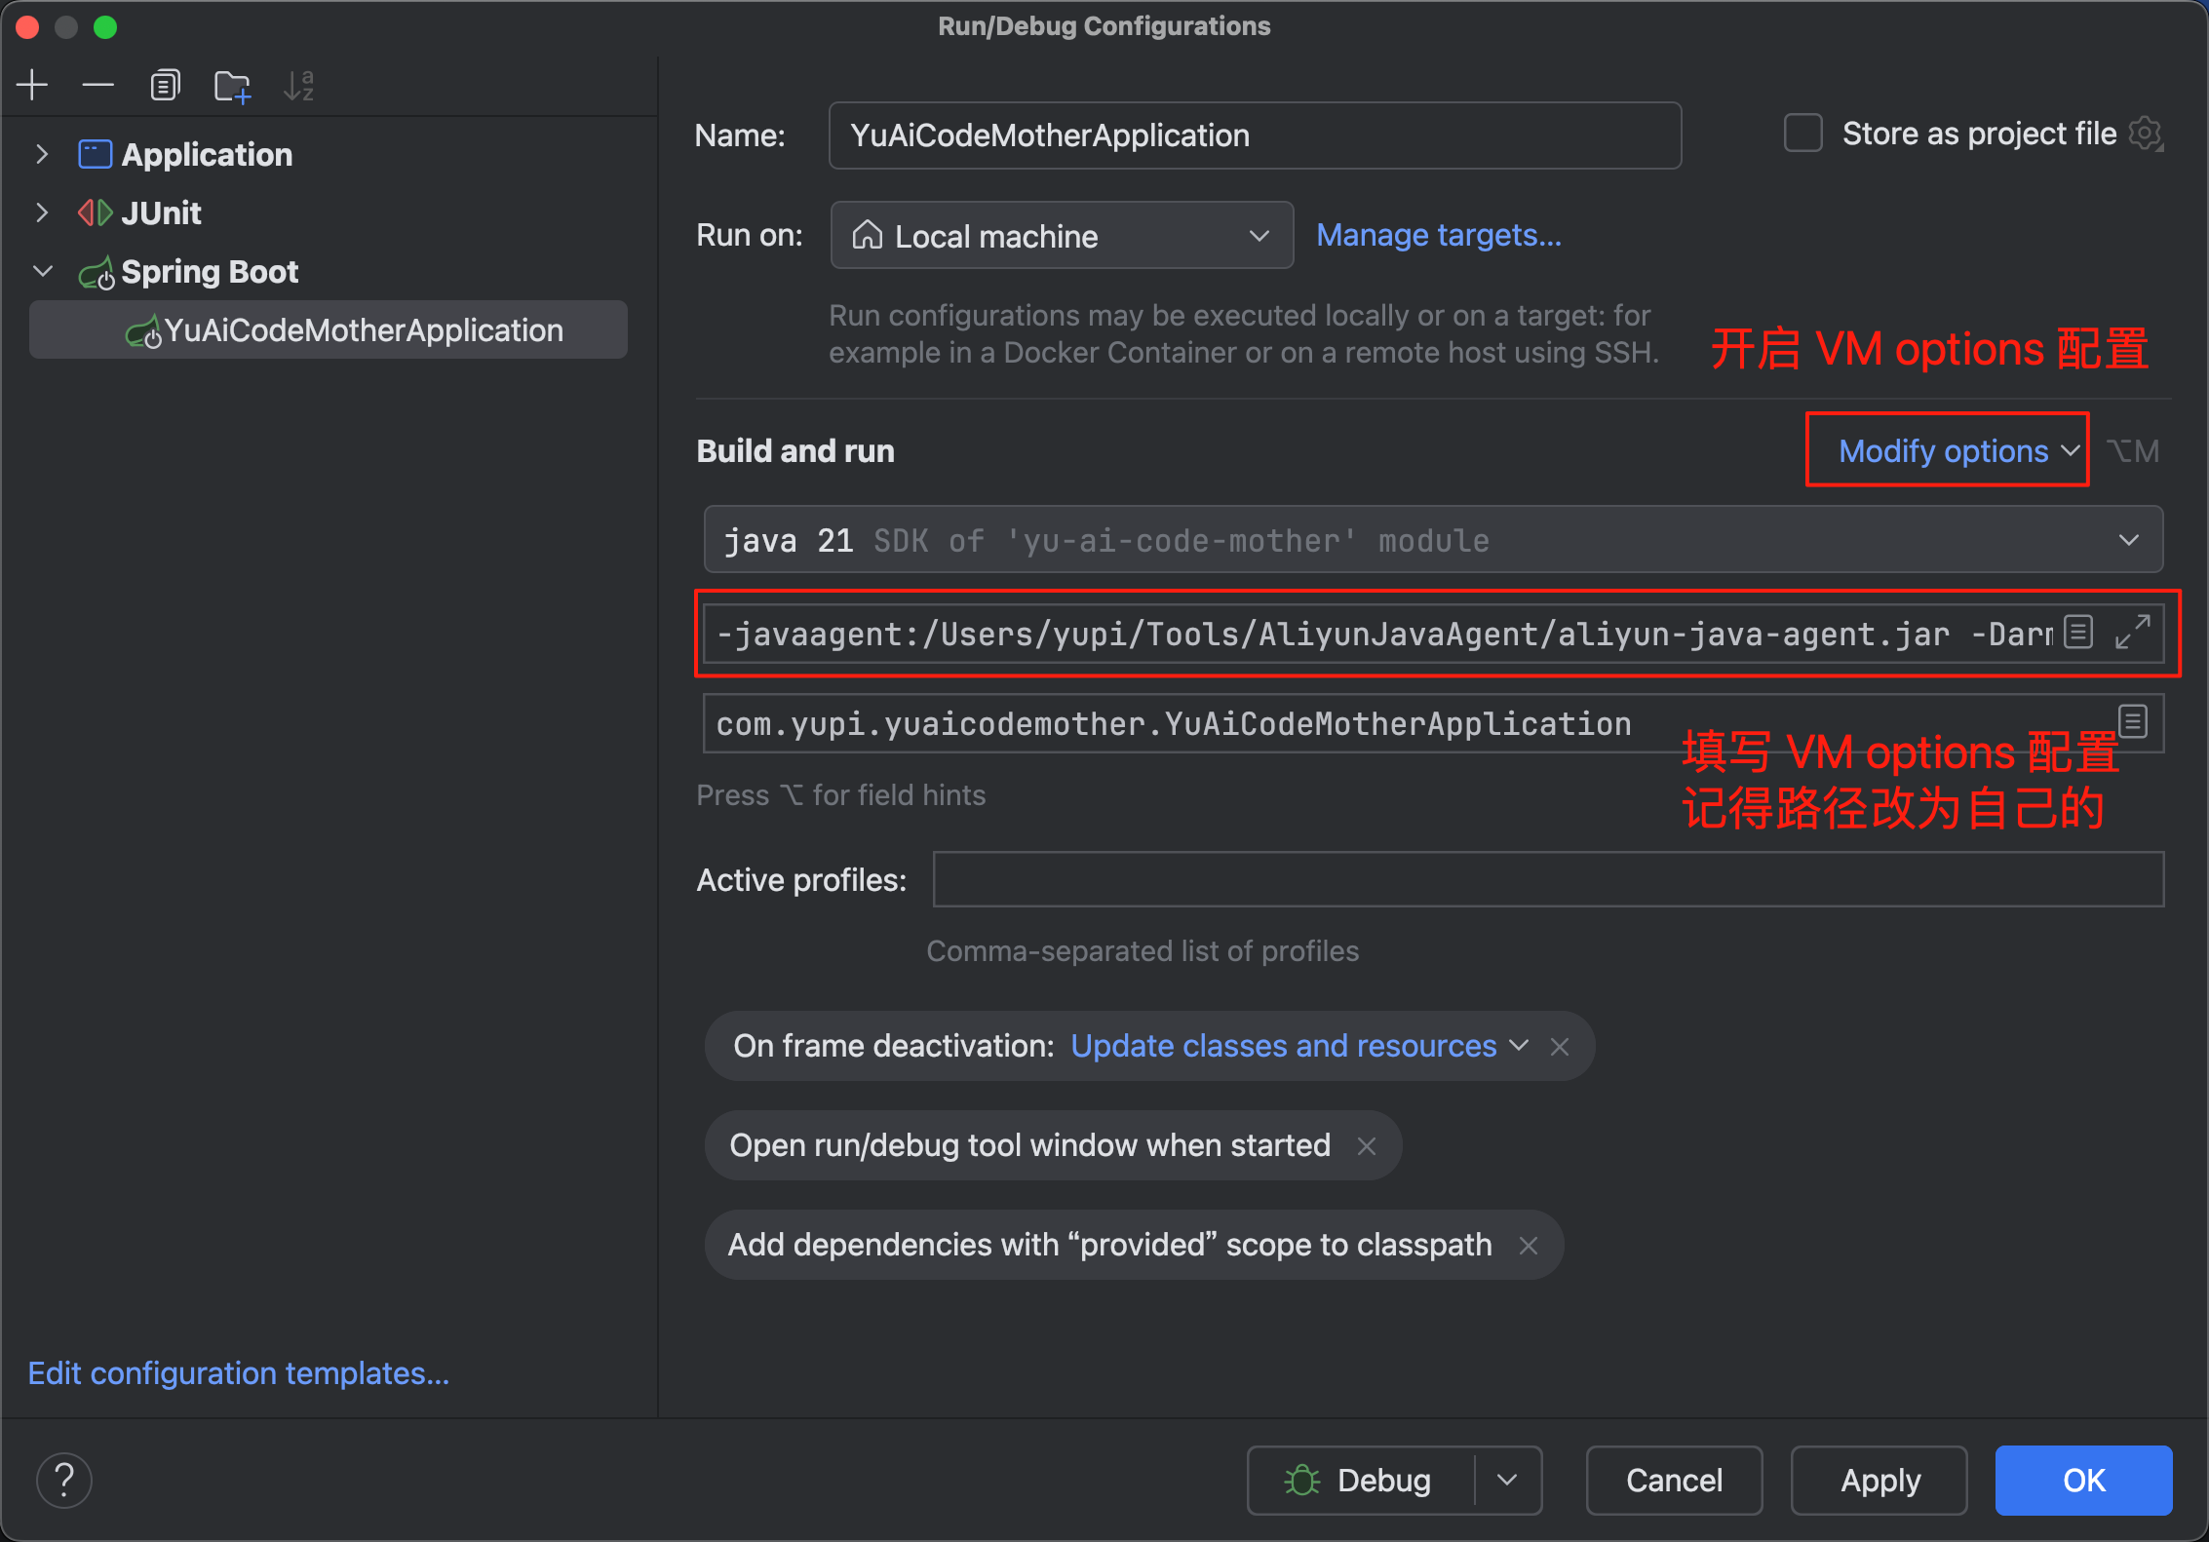The image size is (2209, 1542).
Task: Open the Store as project file gear settings
Action: 2146,134
